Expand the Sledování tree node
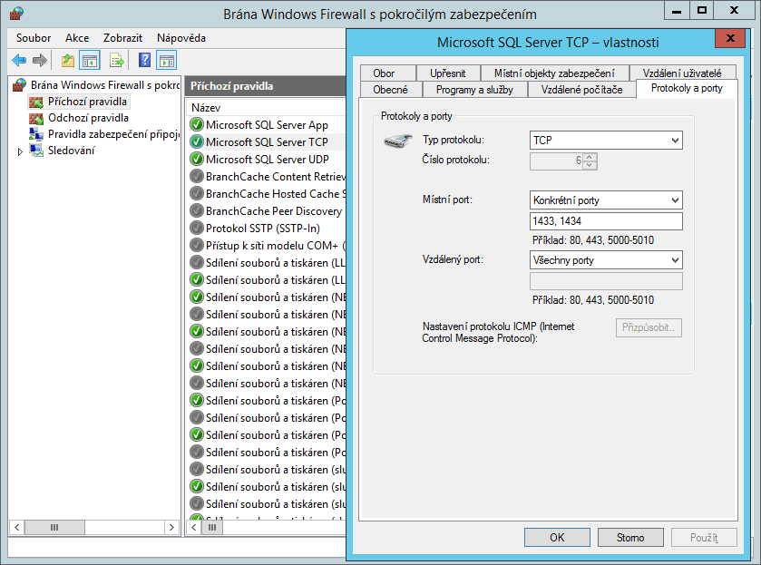The height and width of the screenshot is (565, 761). [21, 151]
